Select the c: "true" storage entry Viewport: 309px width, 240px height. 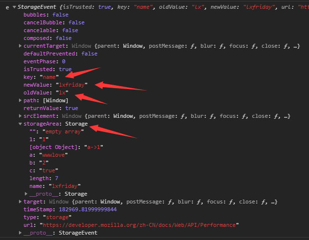[44, 170]
